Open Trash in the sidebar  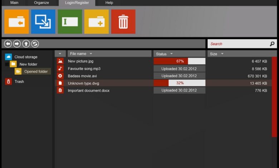click(x=19, y=81)
